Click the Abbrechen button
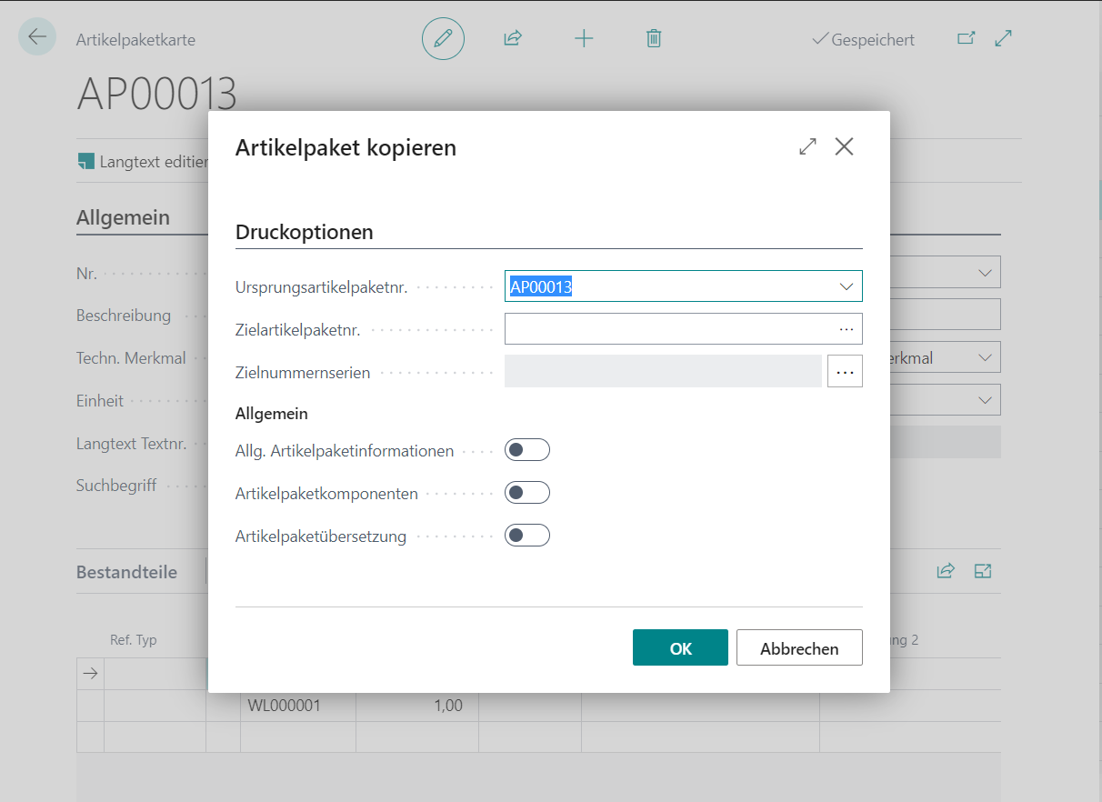 [x=799, y=648]
